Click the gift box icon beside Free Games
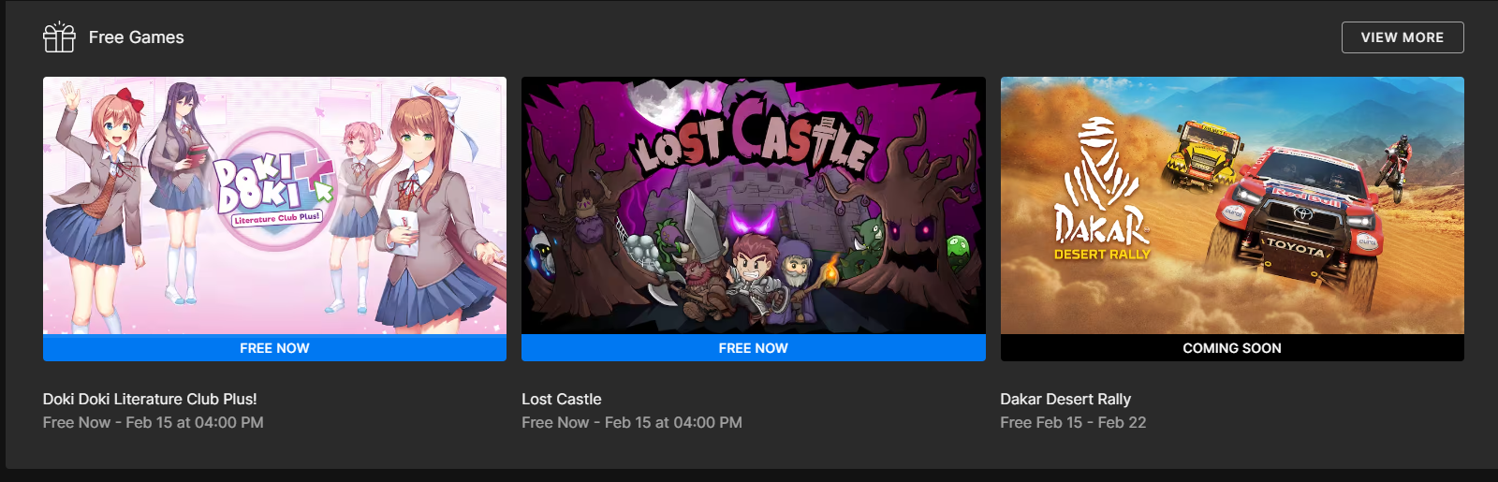The height and width of the screenshot is (482, 1498). coord(59,37)
